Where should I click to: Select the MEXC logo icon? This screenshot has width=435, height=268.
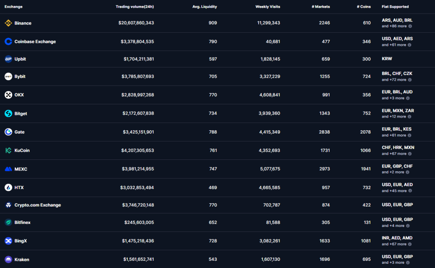8,169
